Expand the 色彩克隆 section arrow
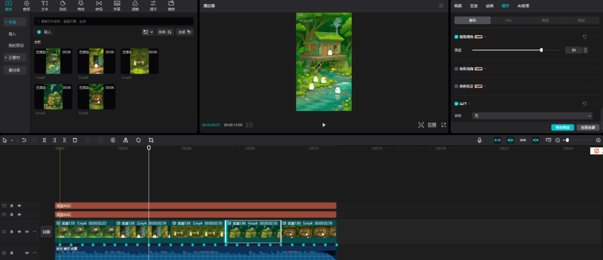Screen dimensions: 603x260 (x=485, y=69)
